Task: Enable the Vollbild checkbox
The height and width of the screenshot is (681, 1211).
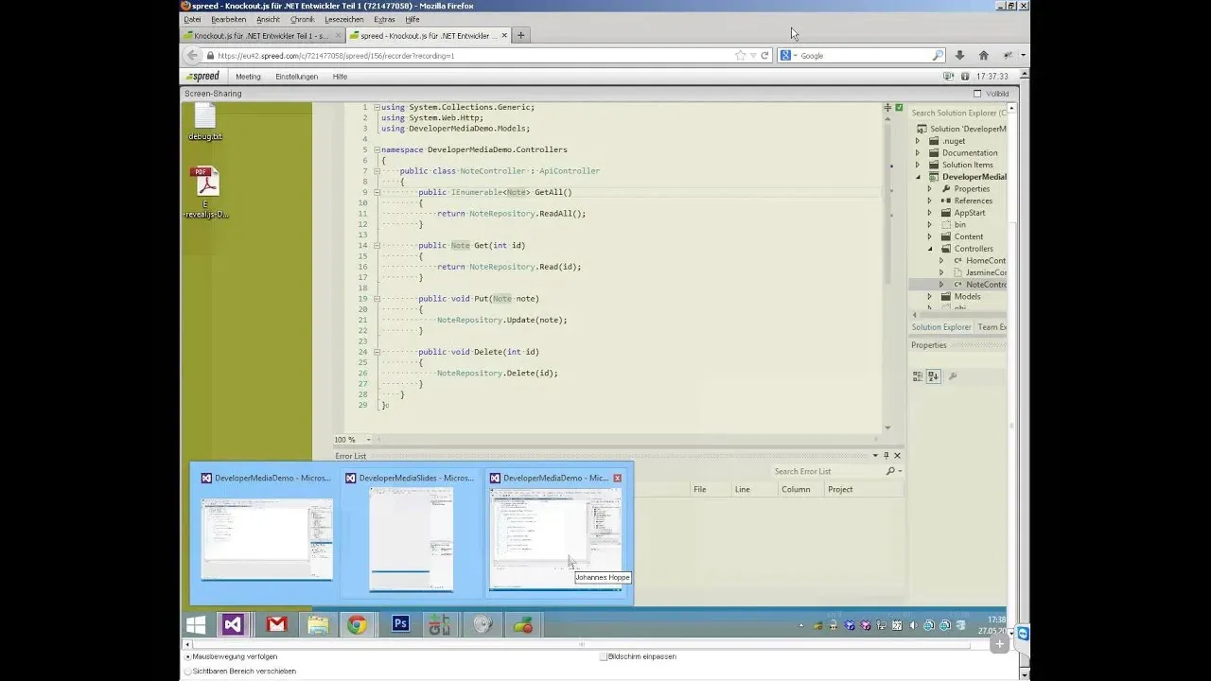Action: pyautogui.click(x=978, y=94)
